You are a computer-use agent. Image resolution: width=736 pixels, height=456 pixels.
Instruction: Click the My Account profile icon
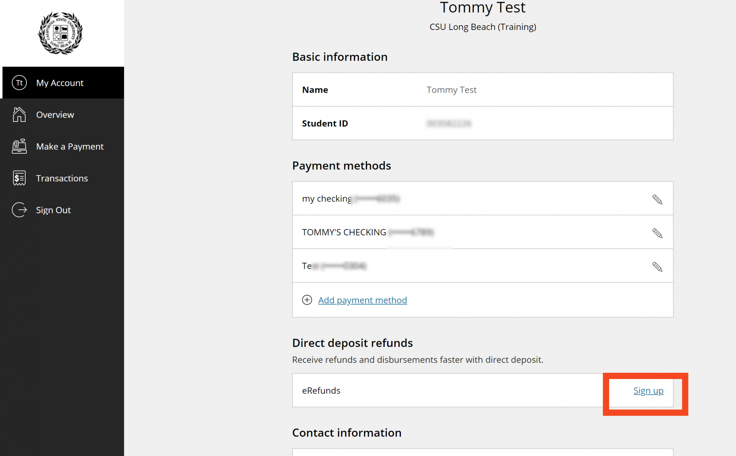[20, 82]
